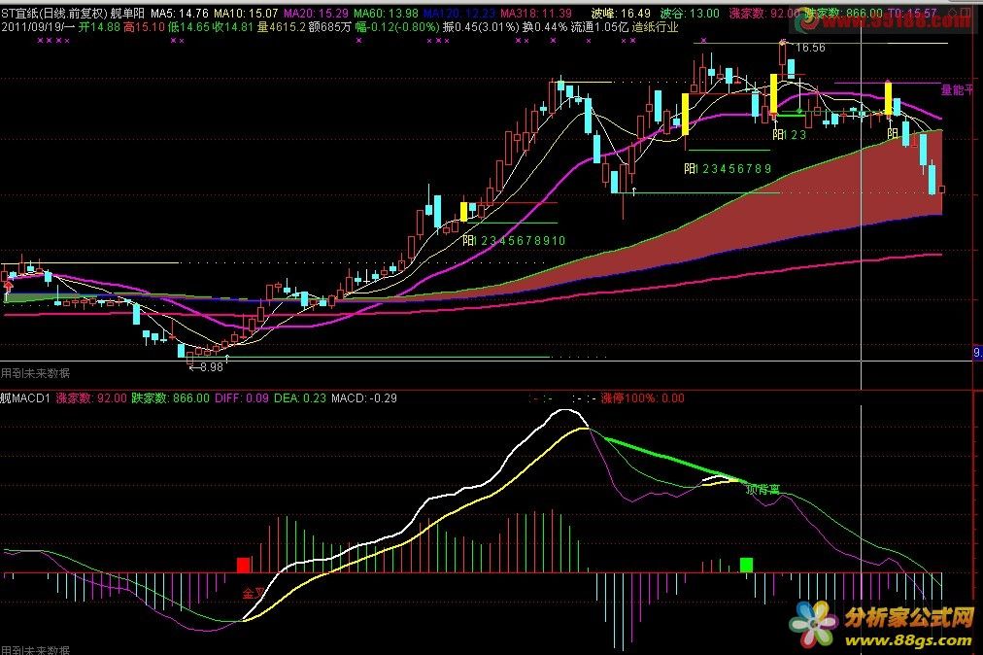The height and width of the screenshot is (655, 983).
Task: Click the MA20: 15.29 value
Action: tap(316, 14)
